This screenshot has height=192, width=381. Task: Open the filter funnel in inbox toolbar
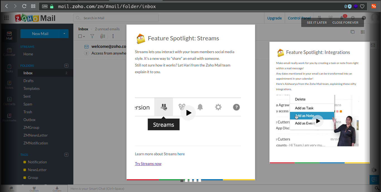click(x=92, y=36)
